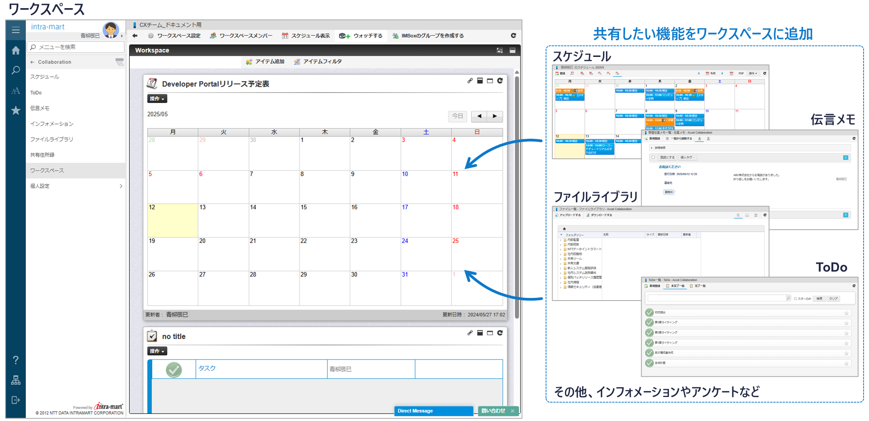Reload the ToDo list screenshot window

point(854,286)
